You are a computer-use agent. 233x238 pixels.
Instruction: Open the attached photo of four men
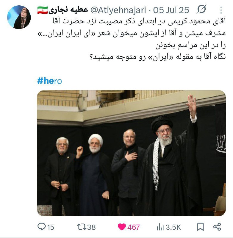[x=131, y=153]
